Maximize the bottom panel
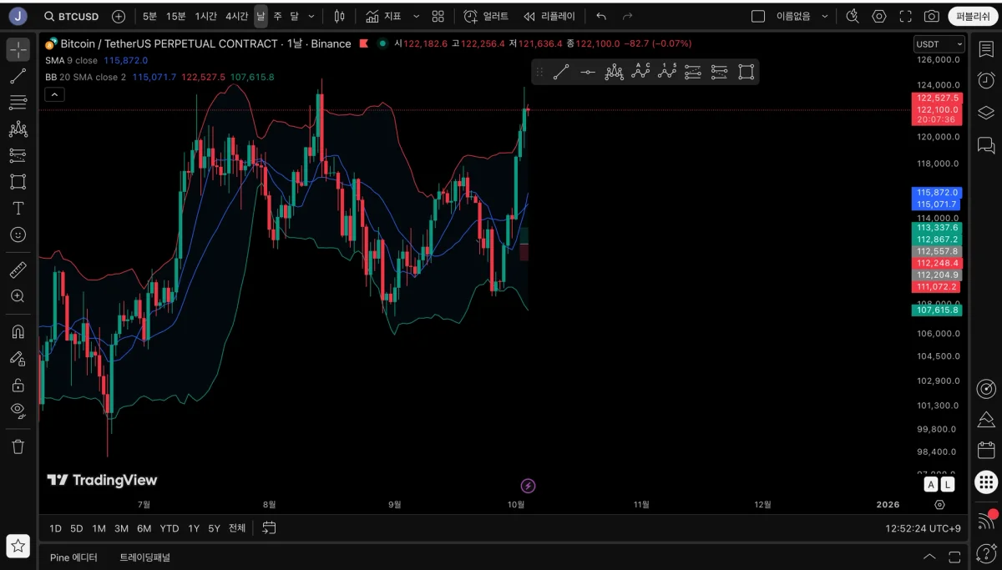The width and height of the screenshot is (1002, 570). [x=954, y=557]
